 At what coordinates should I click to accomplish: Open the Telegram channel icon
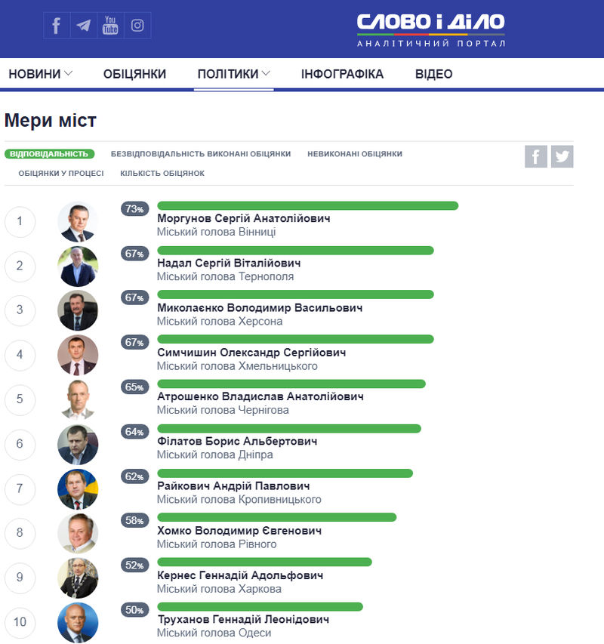click(84, 26)
